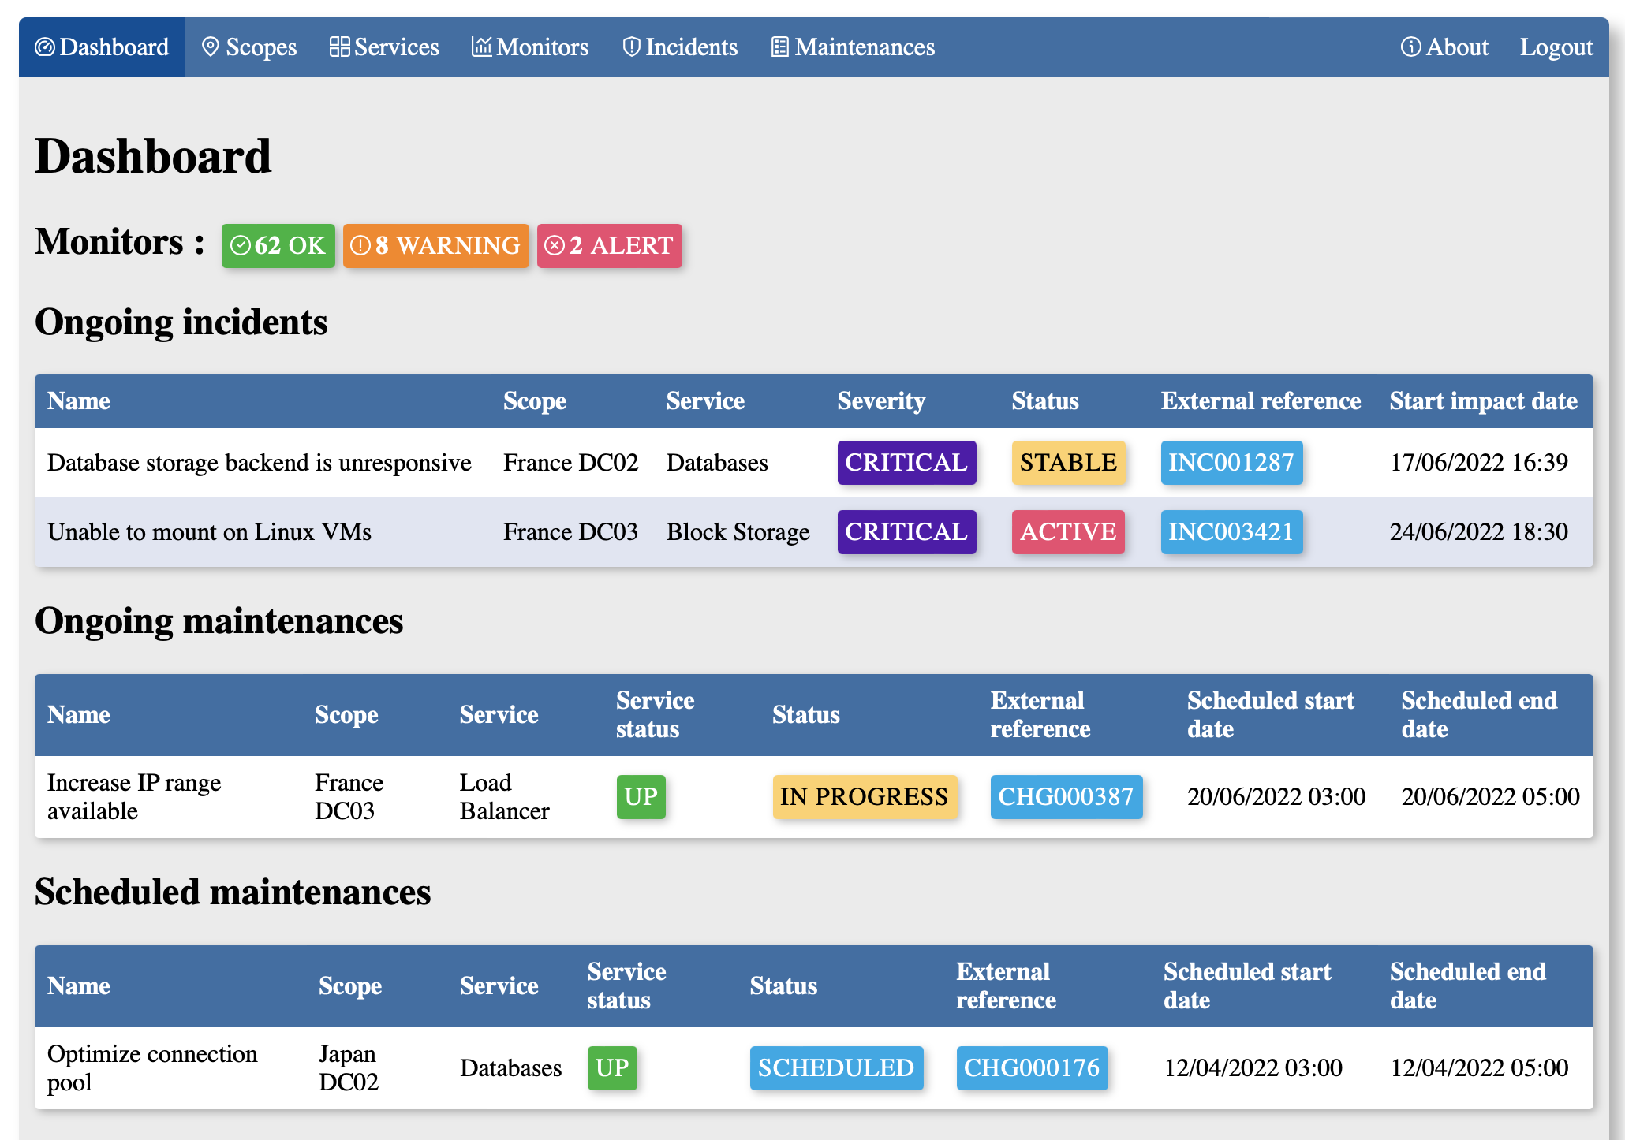Image resolution: width=1625 pixels, height=1140 pixels.
Task: Click UP badge for Load Balancer maintenance
Action: tap(641, 797)
